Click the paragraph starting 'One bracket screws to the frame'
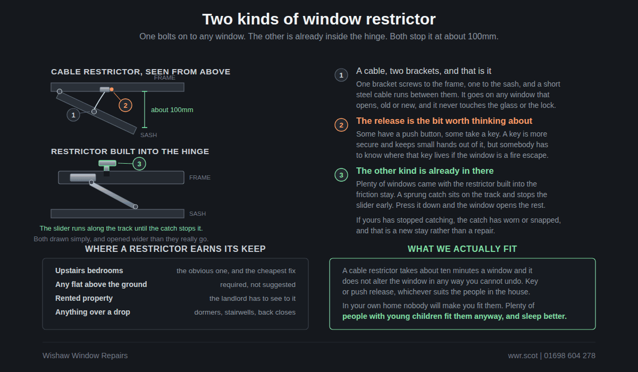Image resolution: width=638 pixels, height=372 pixels. 458,95
